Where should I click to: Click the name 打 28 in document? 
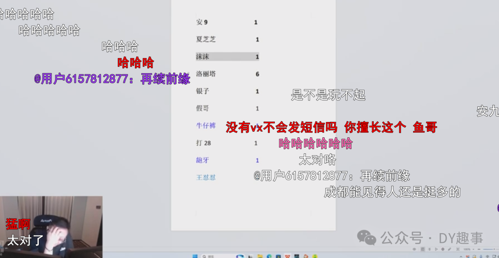click(203, 143)
